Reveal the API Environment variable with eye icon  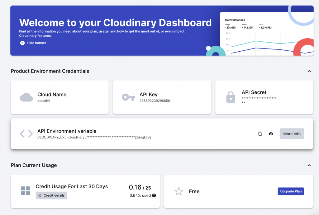271,134
